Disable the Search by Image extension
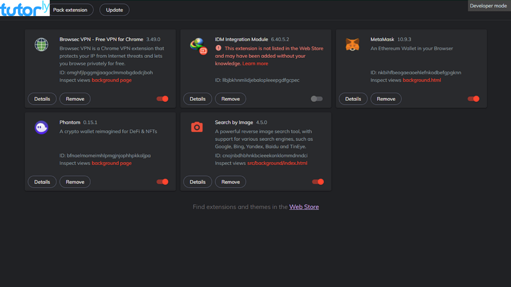 pyautogui.click(x=318, y=182)
